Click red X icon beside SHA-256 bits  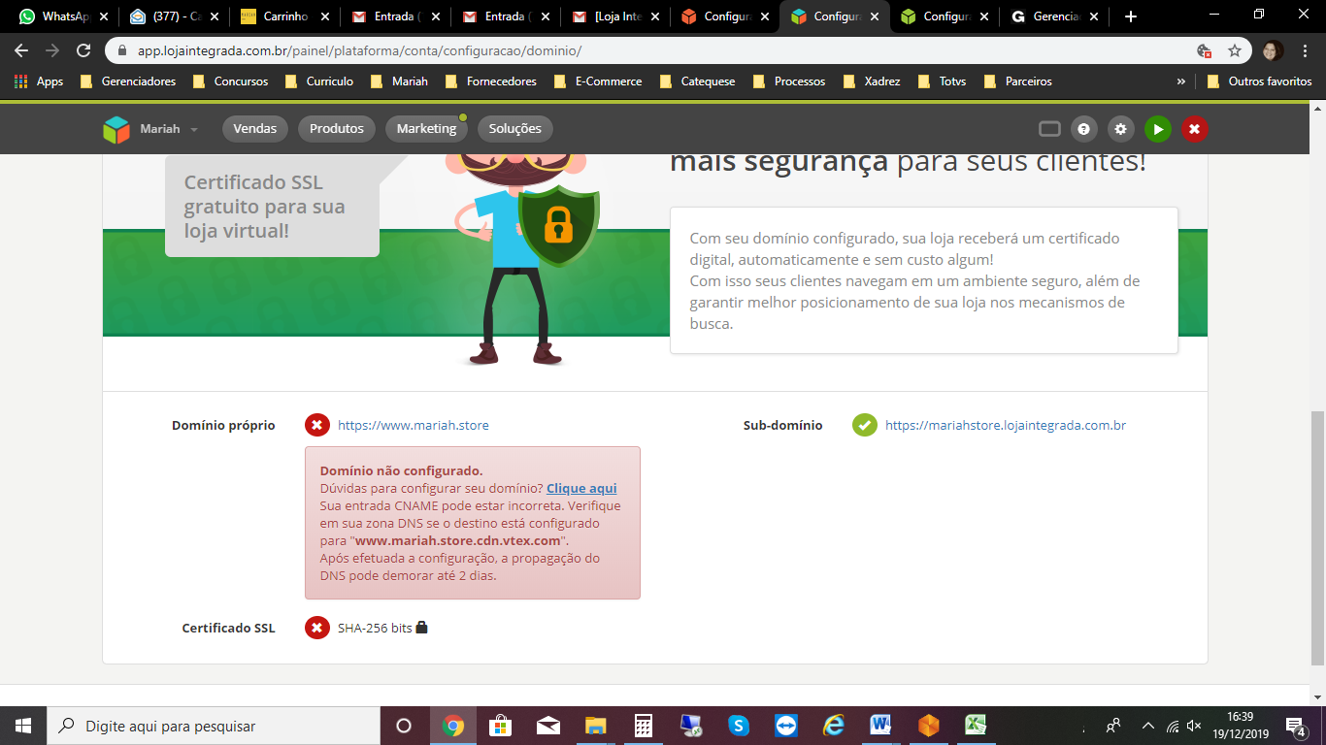pos(317,628)
